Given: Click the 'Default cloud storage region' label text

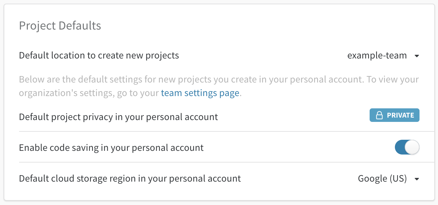Looking at the screenshot, I should (x=130, y=179).
